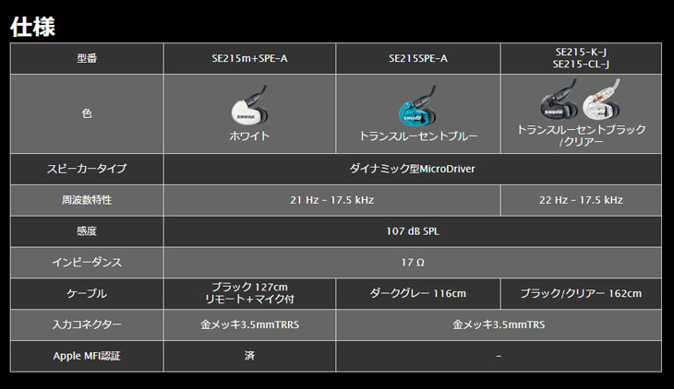The height and width of the screenshot is (389, 674).
Task: Click the clear earphone image
Action: 601,100
